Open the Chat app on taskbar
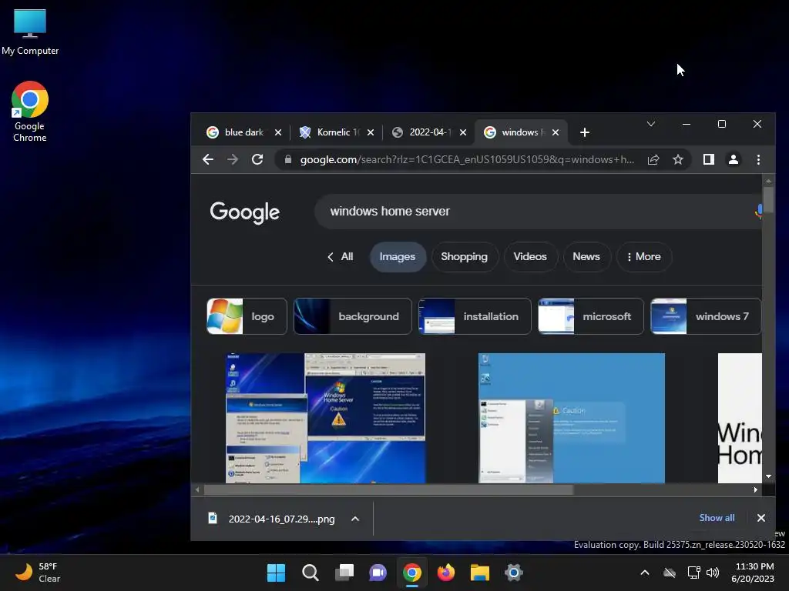Image resolution: width=789 pixels, height=591 pixels. click(378, 573)
